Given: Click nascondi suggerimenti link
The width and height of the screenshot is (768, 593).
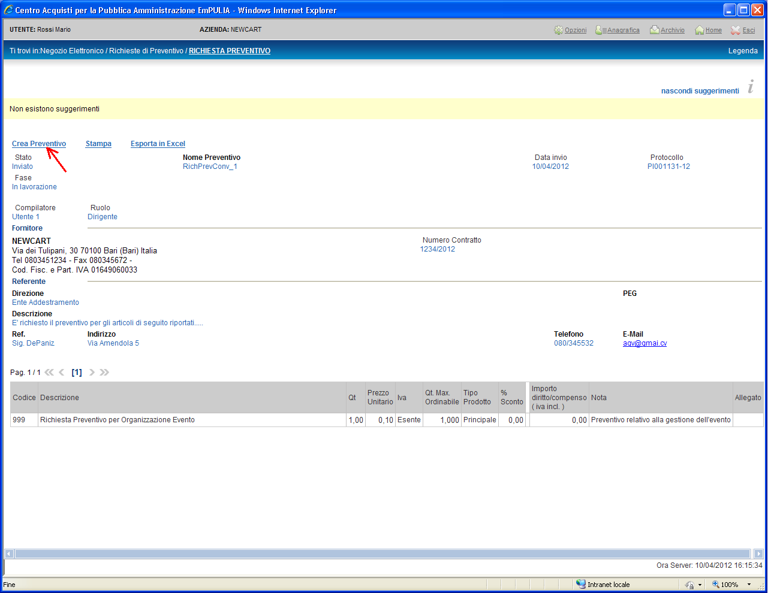Looking at the screenshot, I should [x=700, y=91].
